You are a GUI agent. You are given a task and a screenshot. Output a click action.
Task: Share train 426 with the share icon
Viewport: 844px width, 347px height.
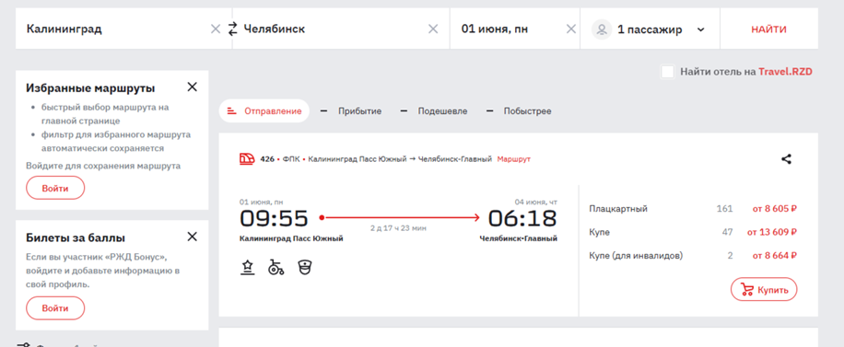click(786, 158)
